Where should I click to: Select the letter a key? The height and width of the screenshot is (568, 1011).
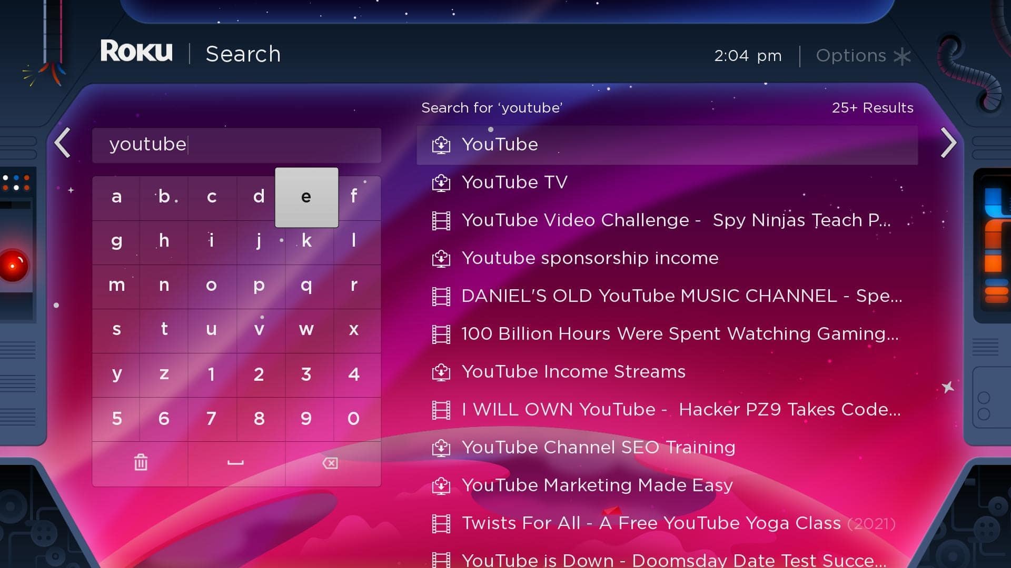coord(116,197)
